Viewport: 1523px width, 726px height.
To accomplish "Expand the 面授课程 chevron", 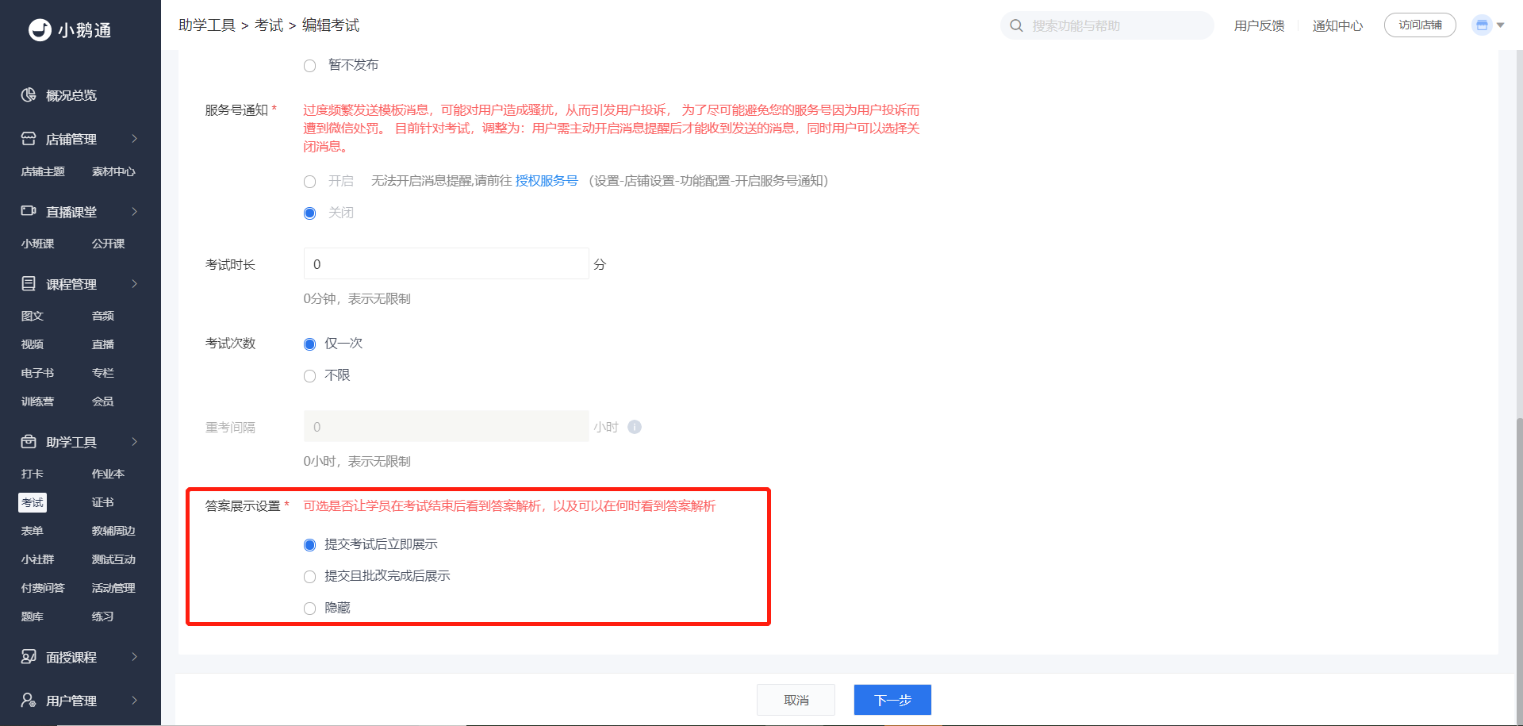I will 135,657.
